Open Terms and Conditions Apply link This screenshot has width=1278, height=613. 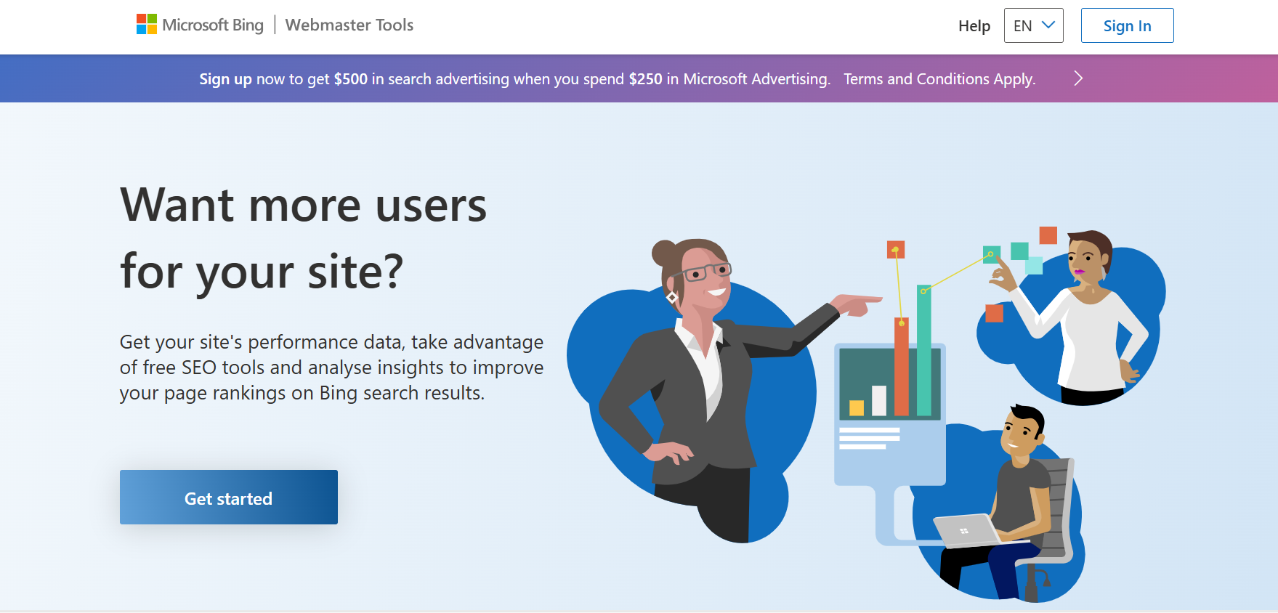point(939,79)
